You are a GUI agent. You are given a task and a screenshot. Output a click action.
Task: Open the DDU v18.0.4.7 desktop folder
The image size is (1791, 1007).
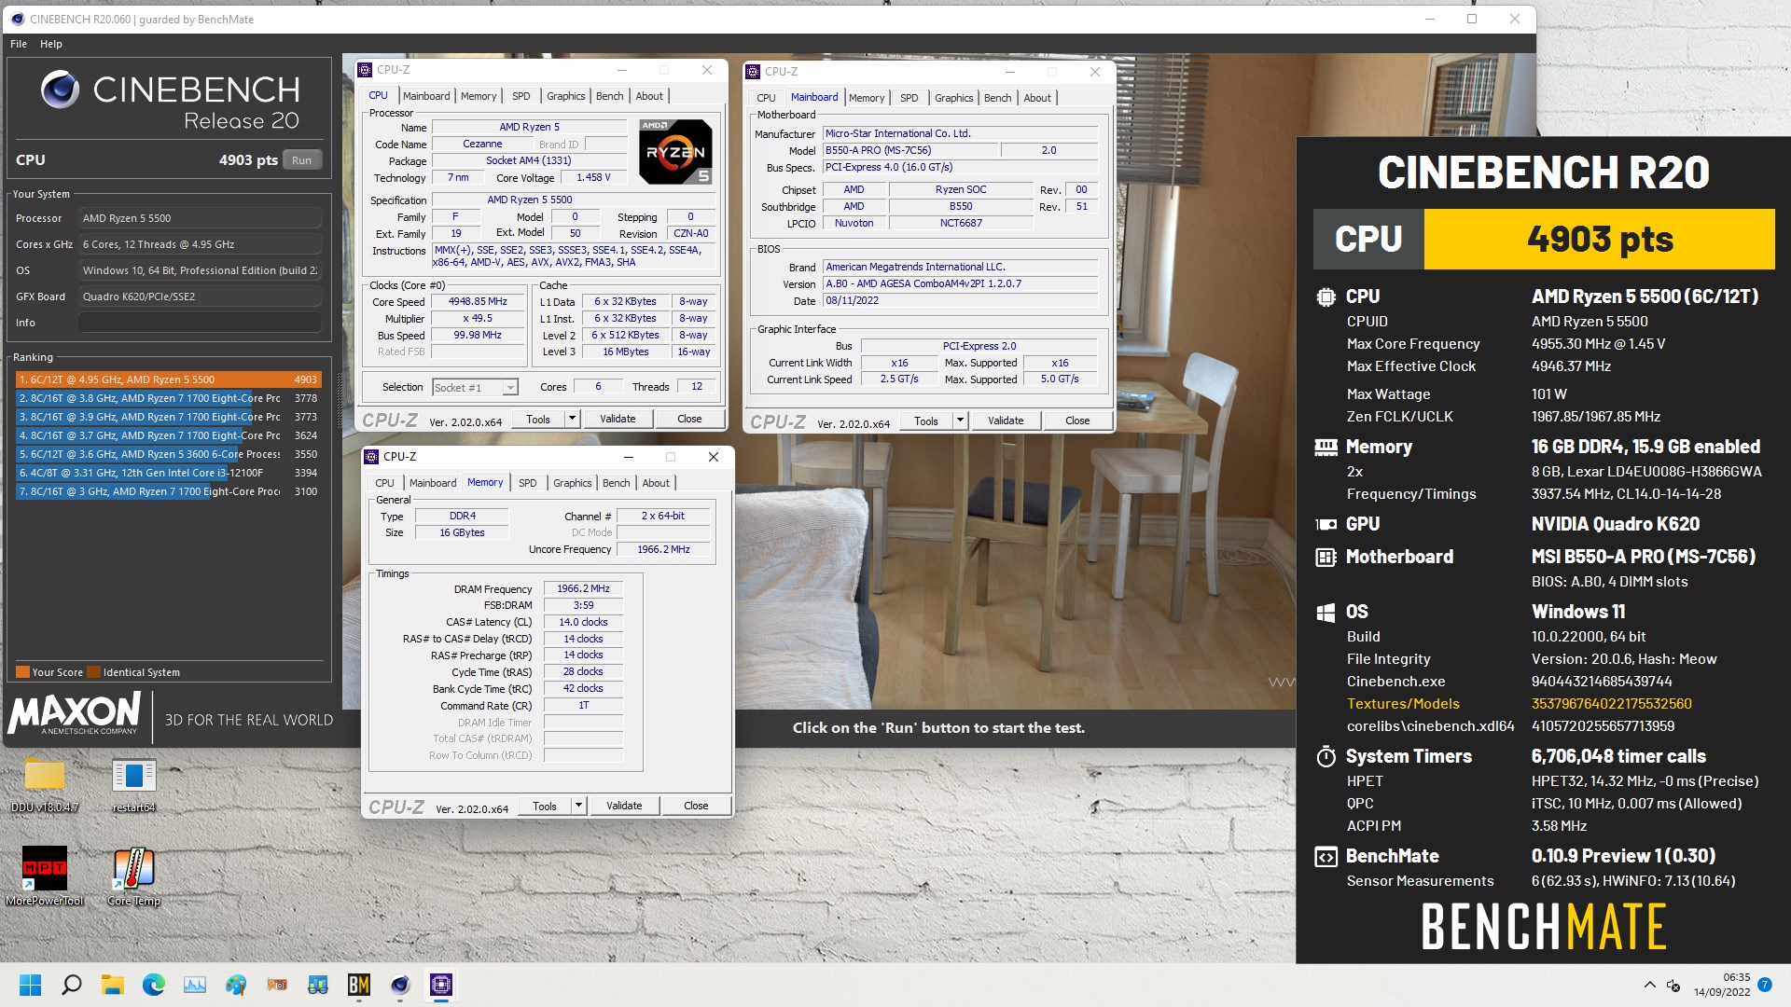point(44,784)
